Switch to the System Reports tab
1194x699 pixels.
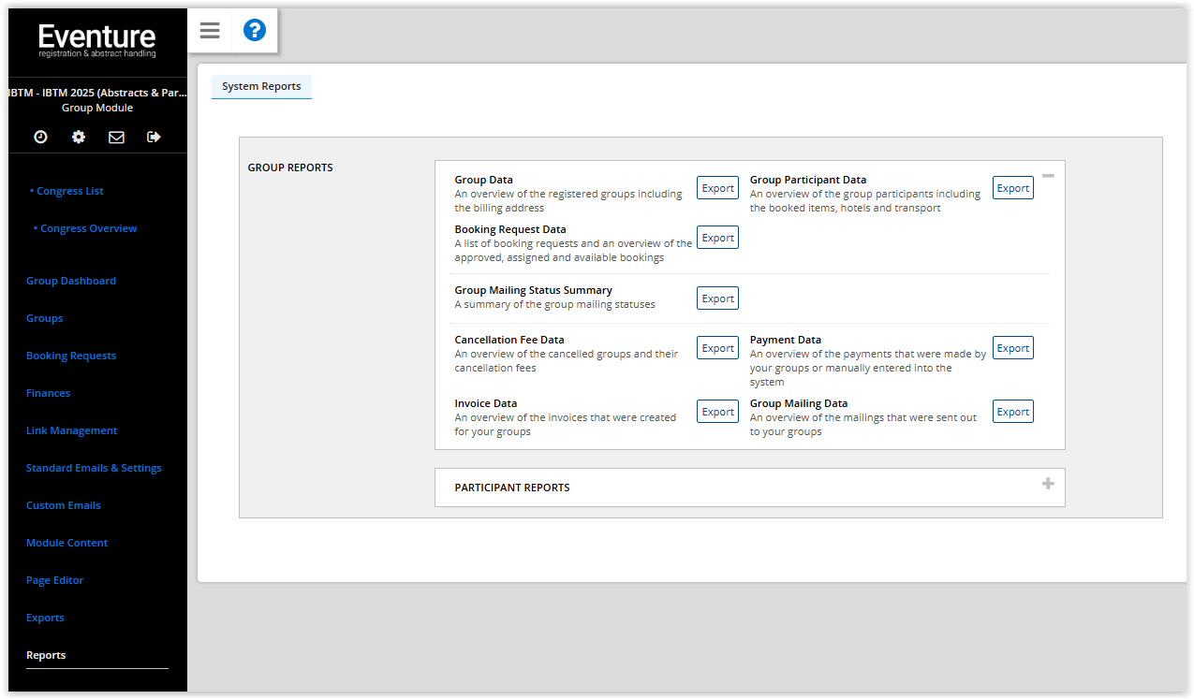coord(261,86)
